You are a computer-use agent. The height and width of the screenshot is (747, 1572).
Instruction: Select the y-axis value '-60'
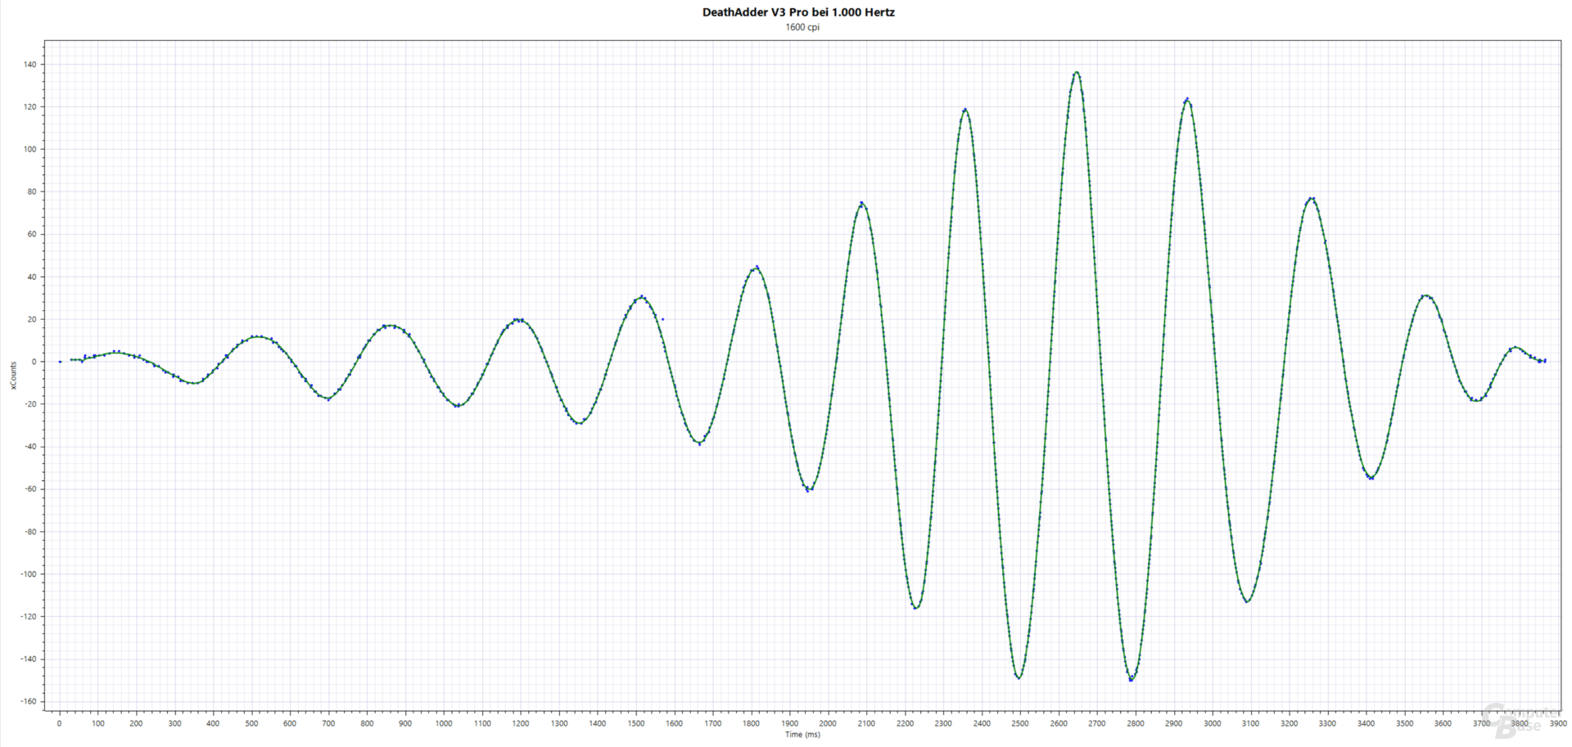click(x=29, y=489)
